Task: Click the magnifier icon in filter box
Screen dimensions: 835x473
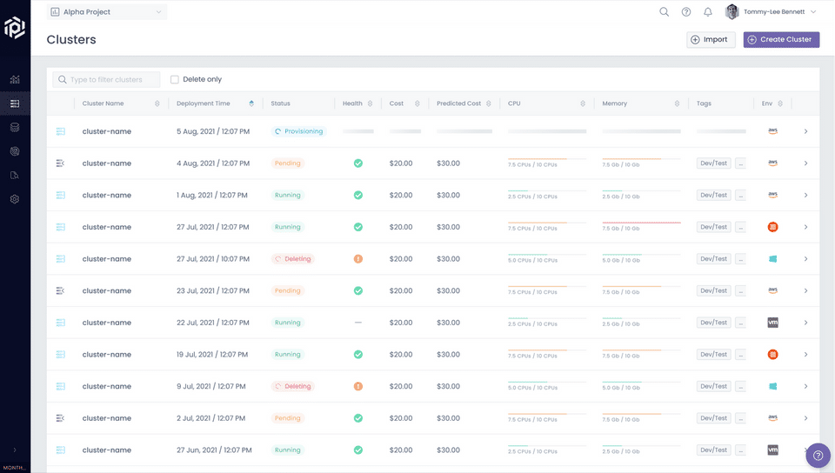Action: (63, 79)
